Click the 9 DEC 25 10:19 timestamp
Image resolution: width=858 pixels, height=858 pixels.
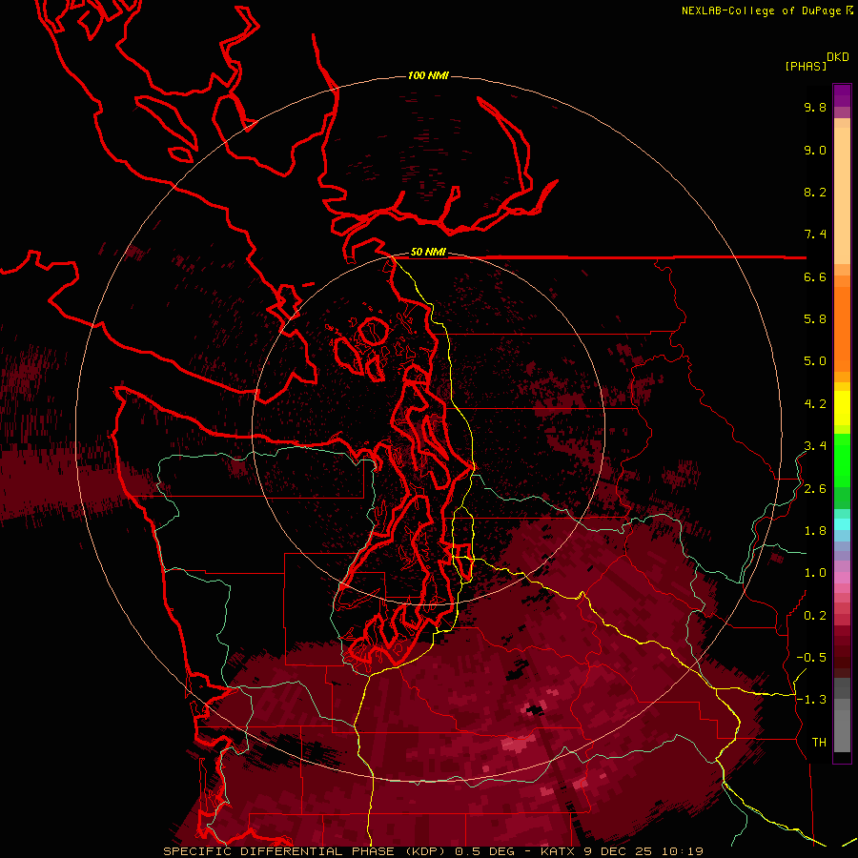(643, 851)
